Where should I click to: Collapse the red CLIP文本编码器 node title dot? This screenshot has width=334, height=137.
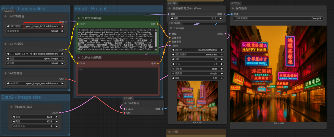point(79,58)
